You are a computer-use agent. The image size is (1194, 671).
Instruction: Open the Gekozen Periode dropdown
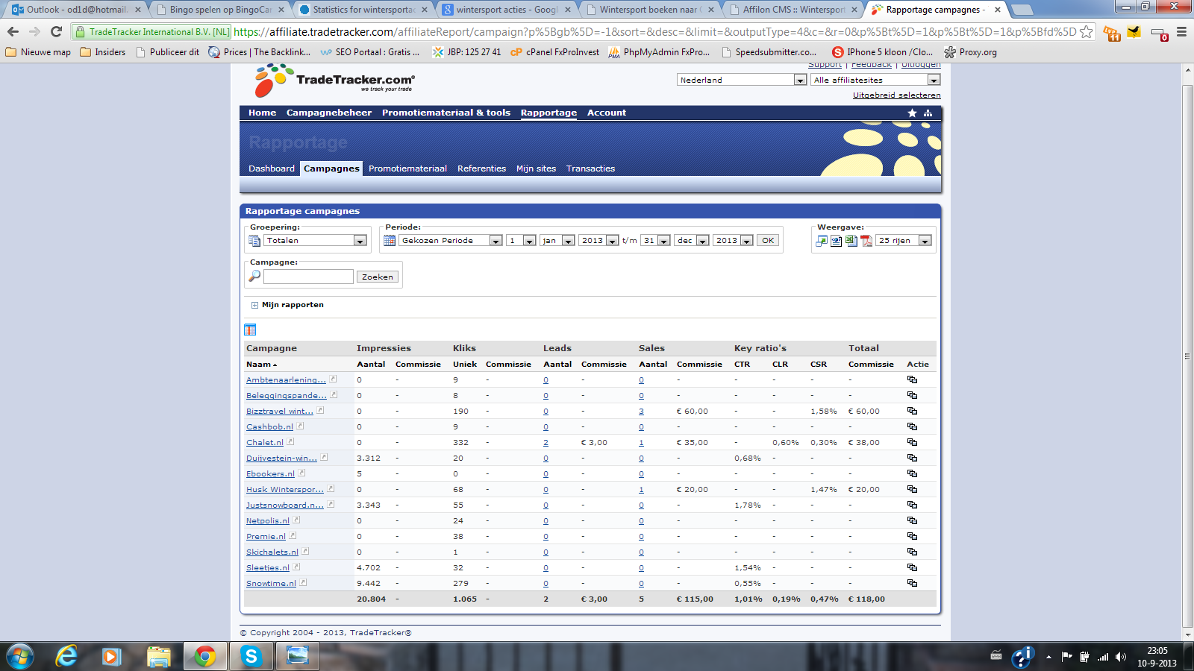pyautogui.click(x=450, y=241)
